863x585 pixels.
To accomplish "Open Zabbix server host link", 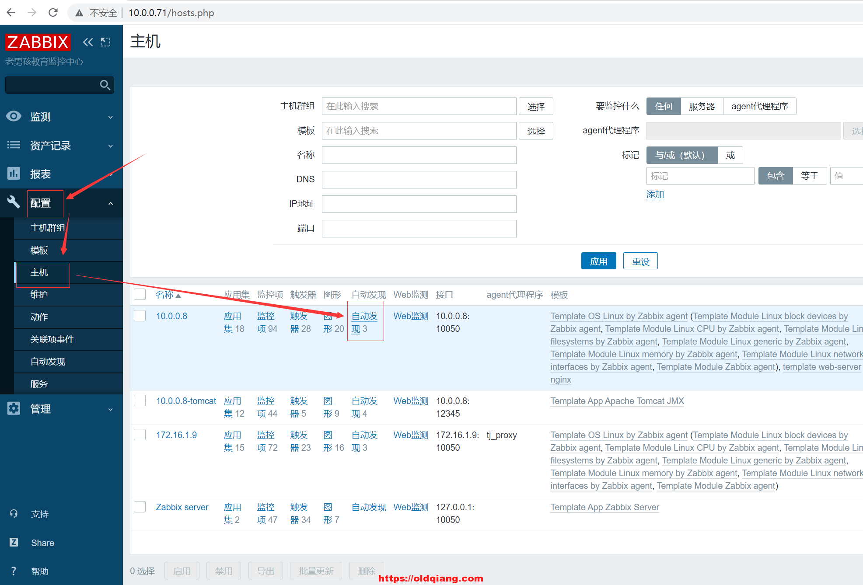I will click(x=182, y=507).
